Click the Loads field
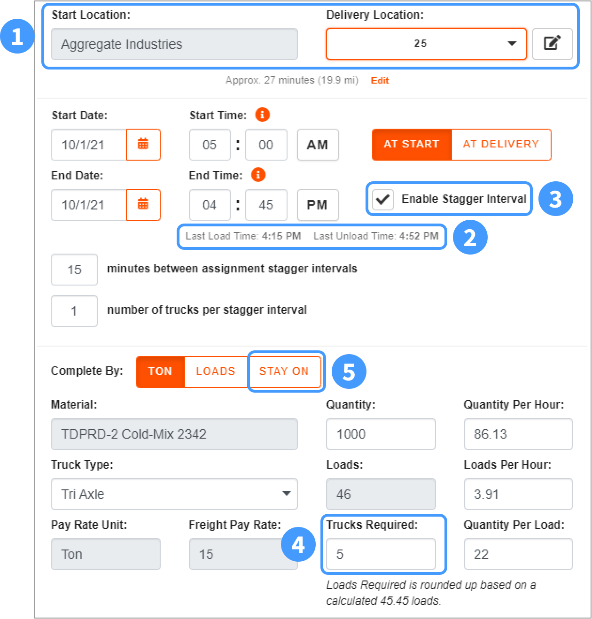 (381, 494)
